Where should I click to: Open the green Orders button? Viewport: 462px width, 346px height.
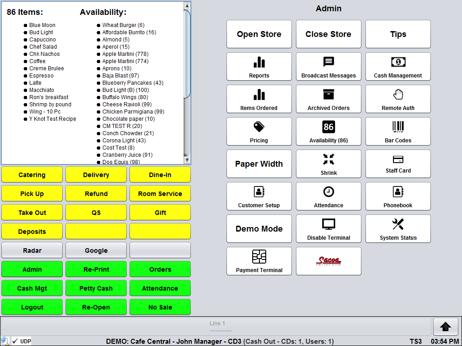pos(160,269)
